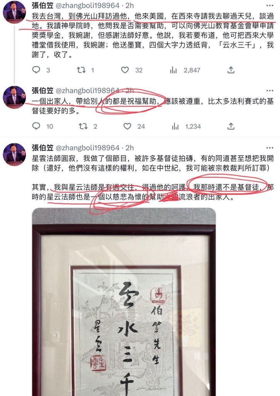This screenshot has width=280, height=396.
Task: Open the framed calligraphy photo
Action: click(124, 302)
